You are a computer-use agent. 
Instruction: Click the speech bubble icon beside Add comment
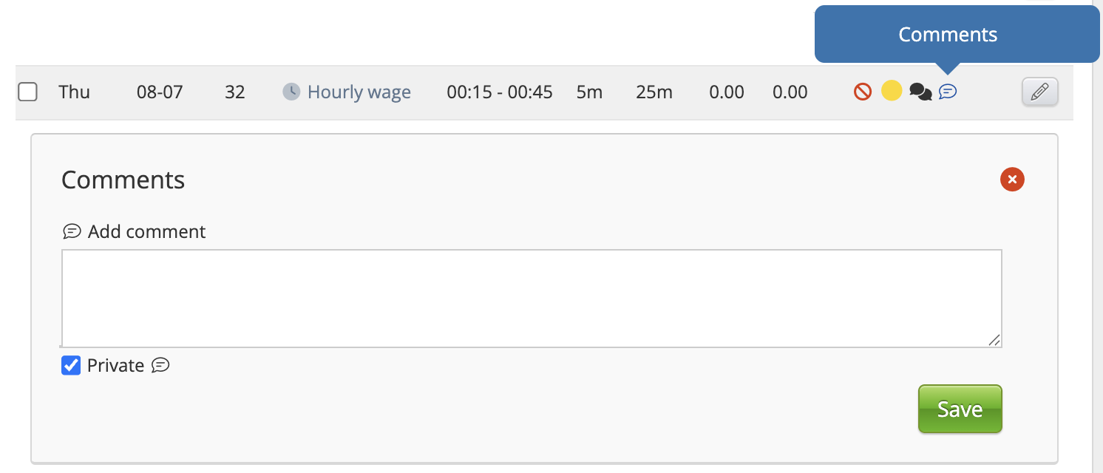coord(72,231)
